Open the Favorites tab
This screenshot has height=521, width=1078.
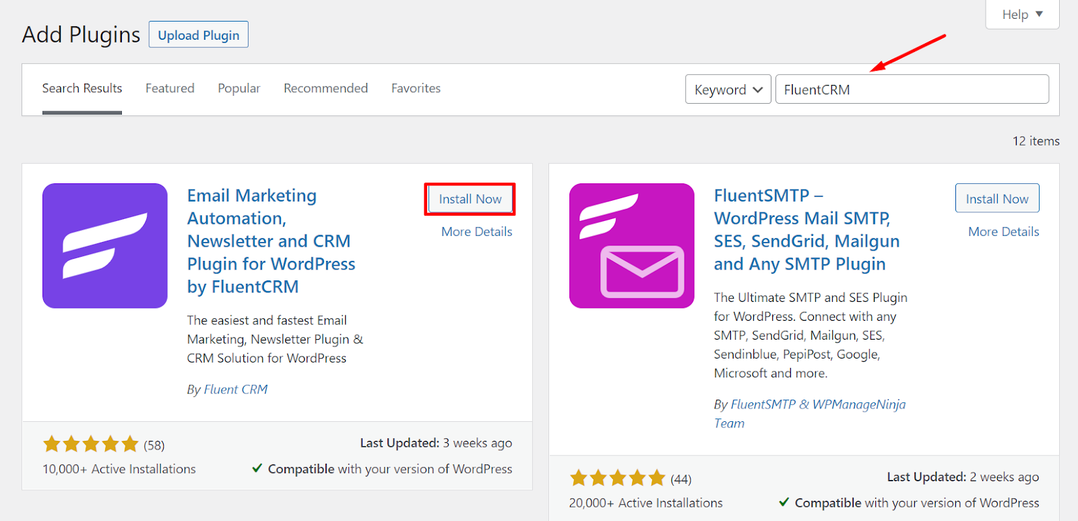point(416,88)
